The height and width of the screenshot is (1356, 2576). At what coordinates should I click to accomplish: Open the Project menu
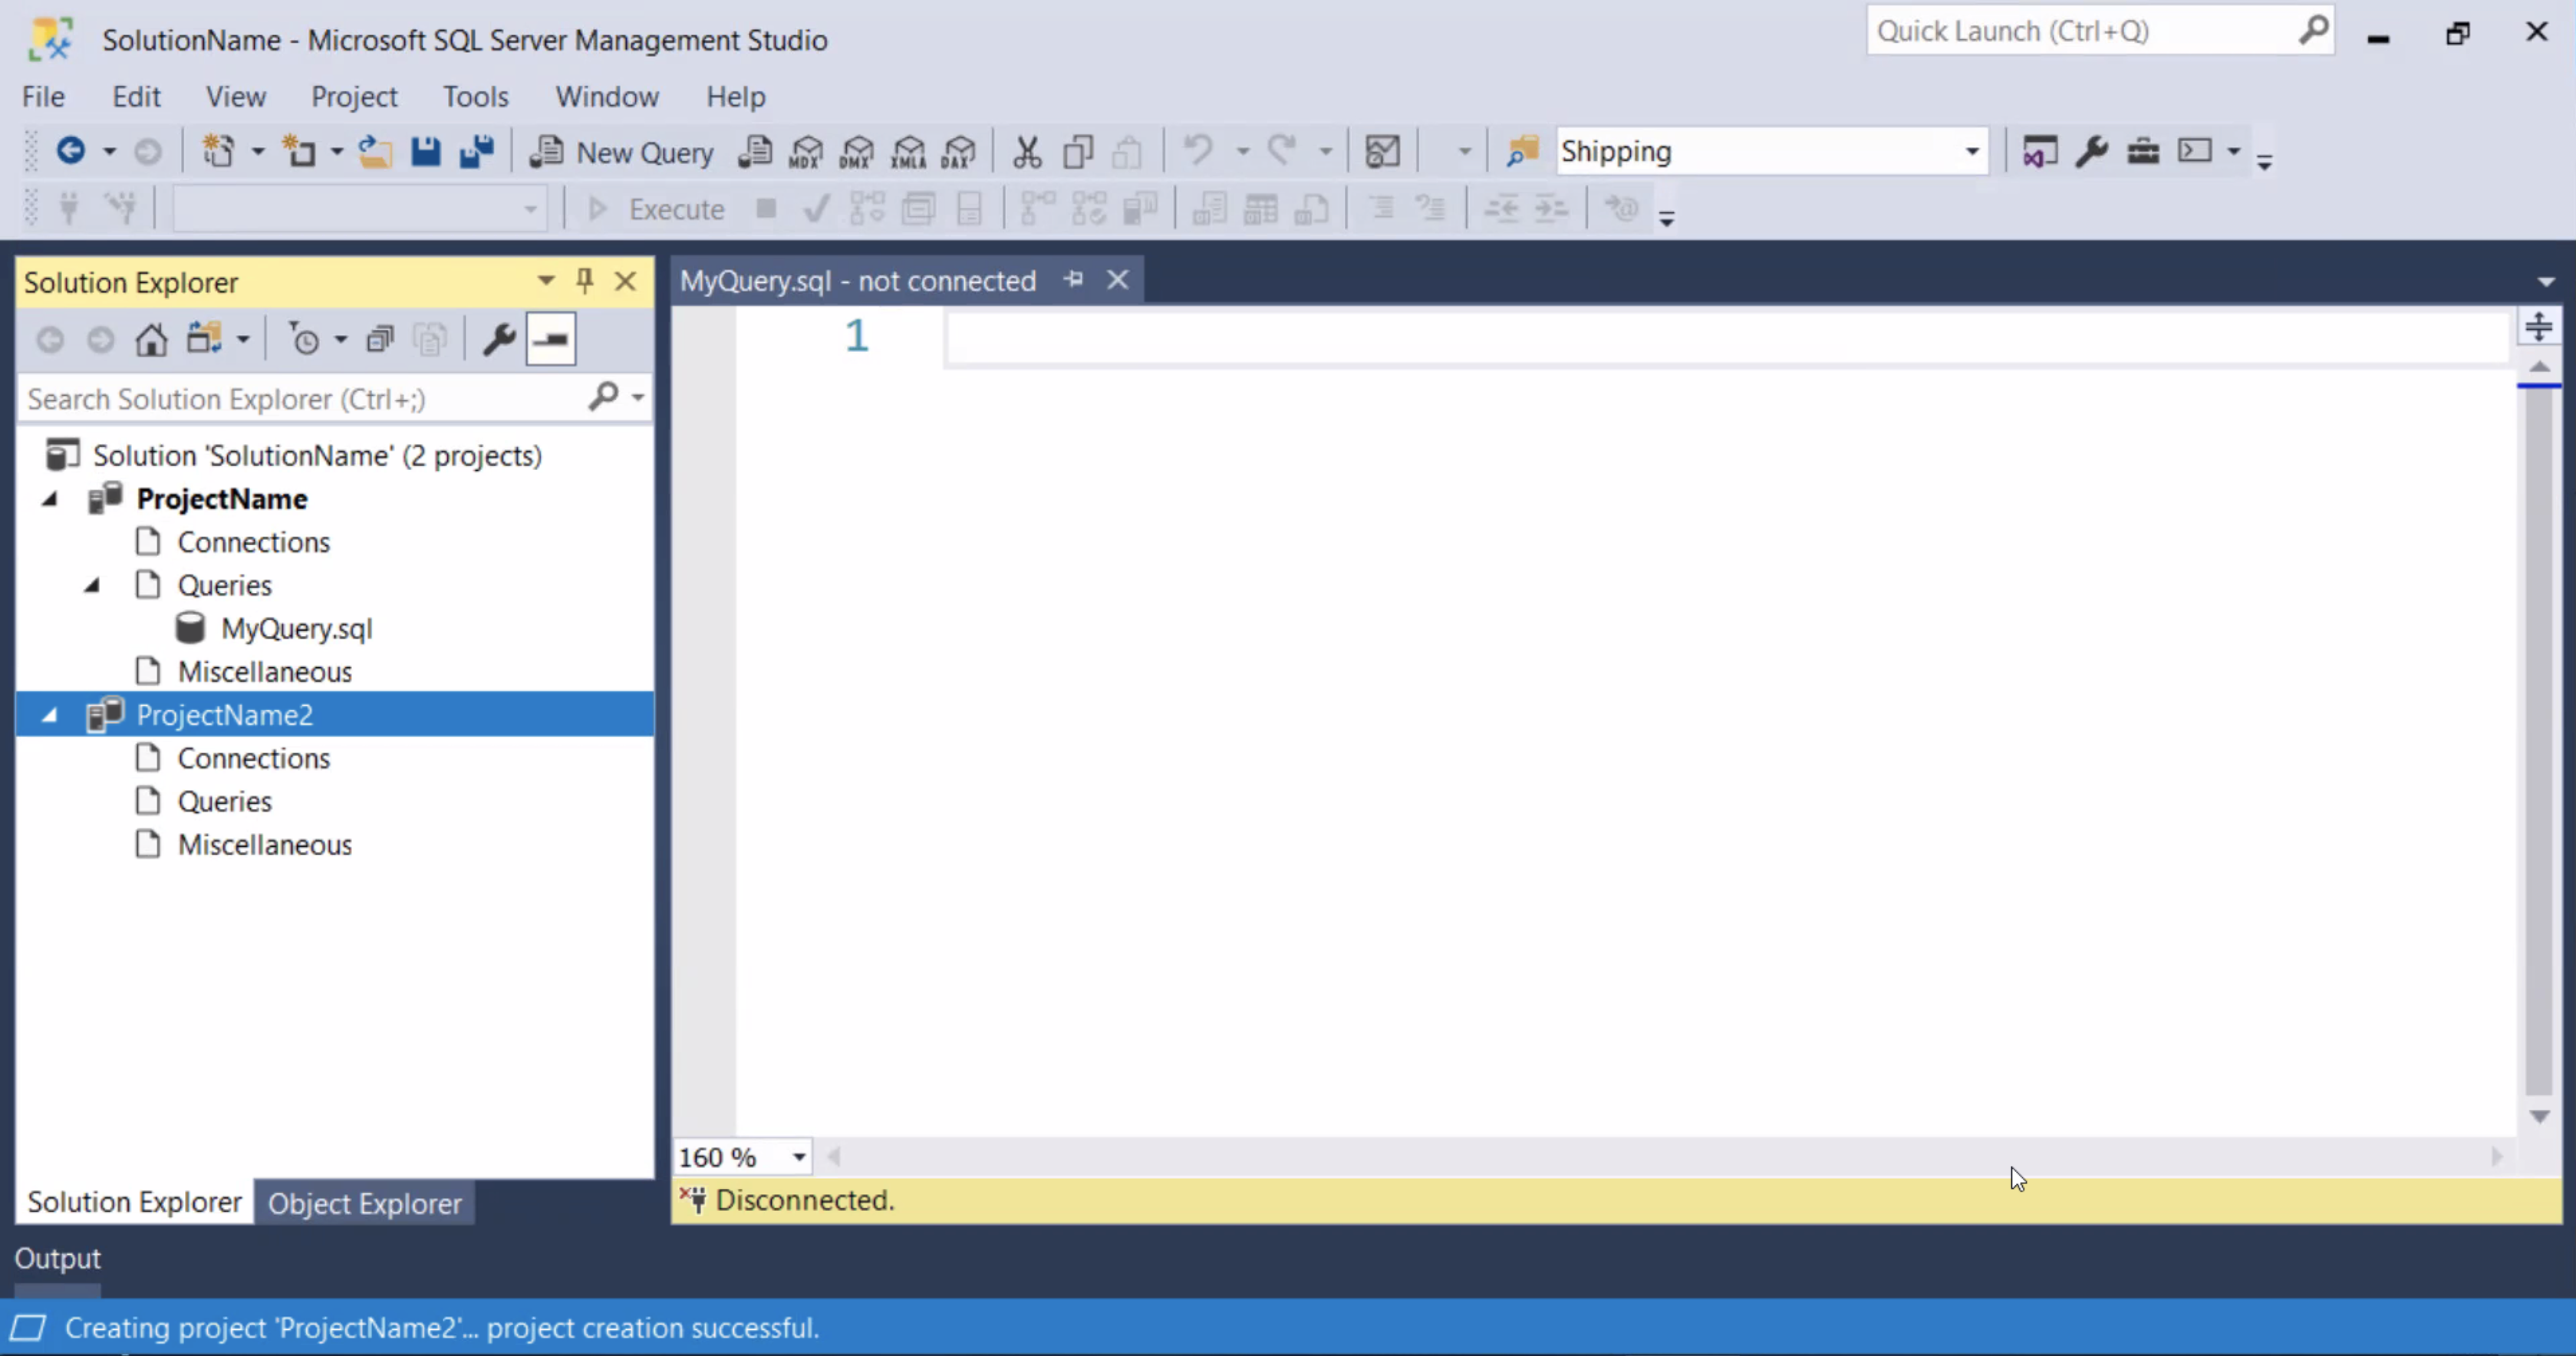pos(354,97)
